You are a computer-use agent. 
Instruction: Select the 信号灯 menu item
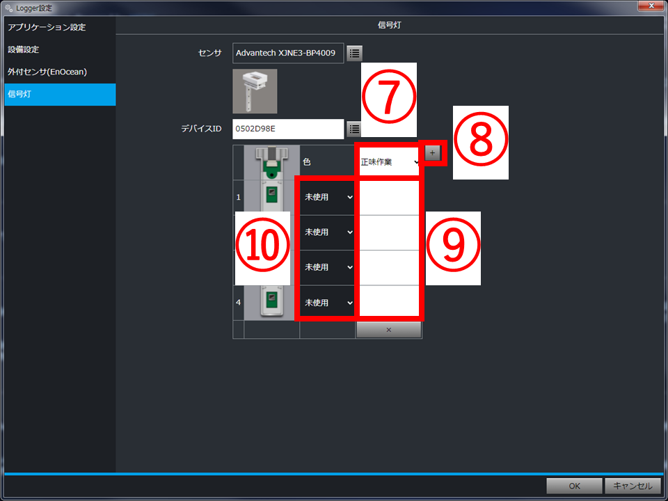60,94
